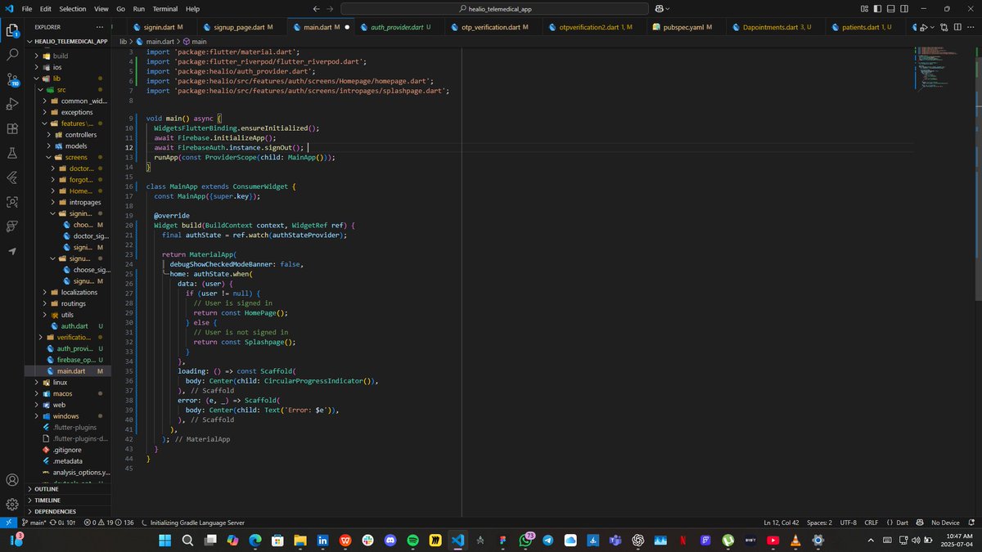The height and width of the screenshot is (552, 982).
Task: Open WhatsApp from the taskbar
Action: 525,541
